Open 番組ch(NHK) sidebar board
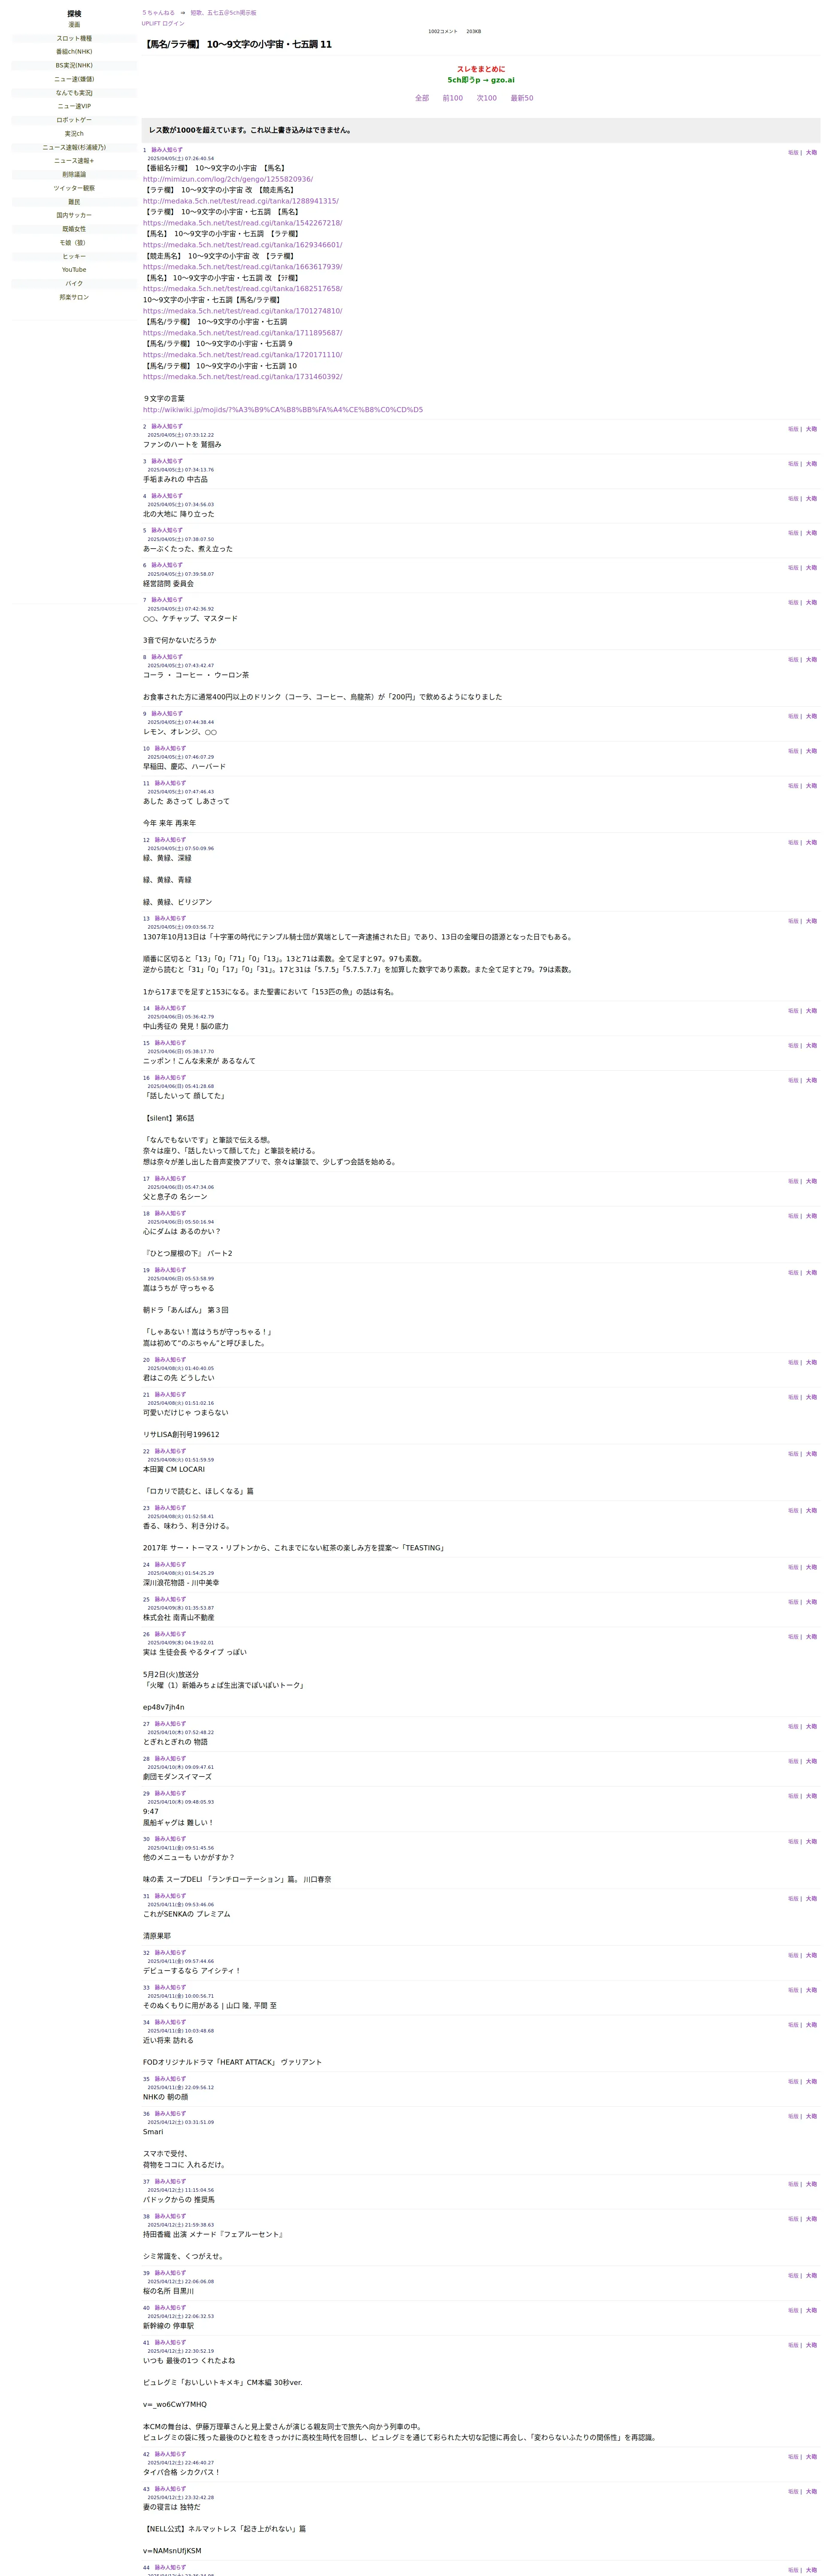Screen dimensions: 824x2576 tap(74, 52)
